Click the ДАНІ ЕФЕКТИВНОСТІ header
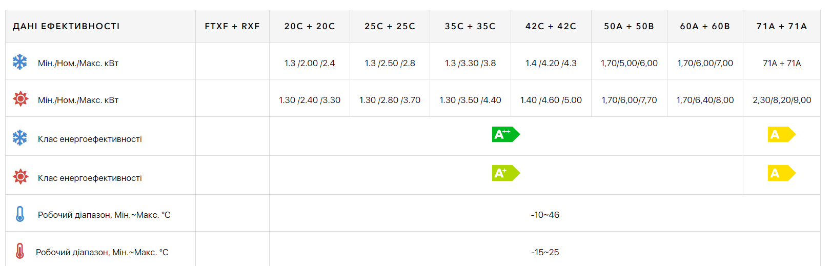The height and width of the screenshot is (266, 831). 66,26
